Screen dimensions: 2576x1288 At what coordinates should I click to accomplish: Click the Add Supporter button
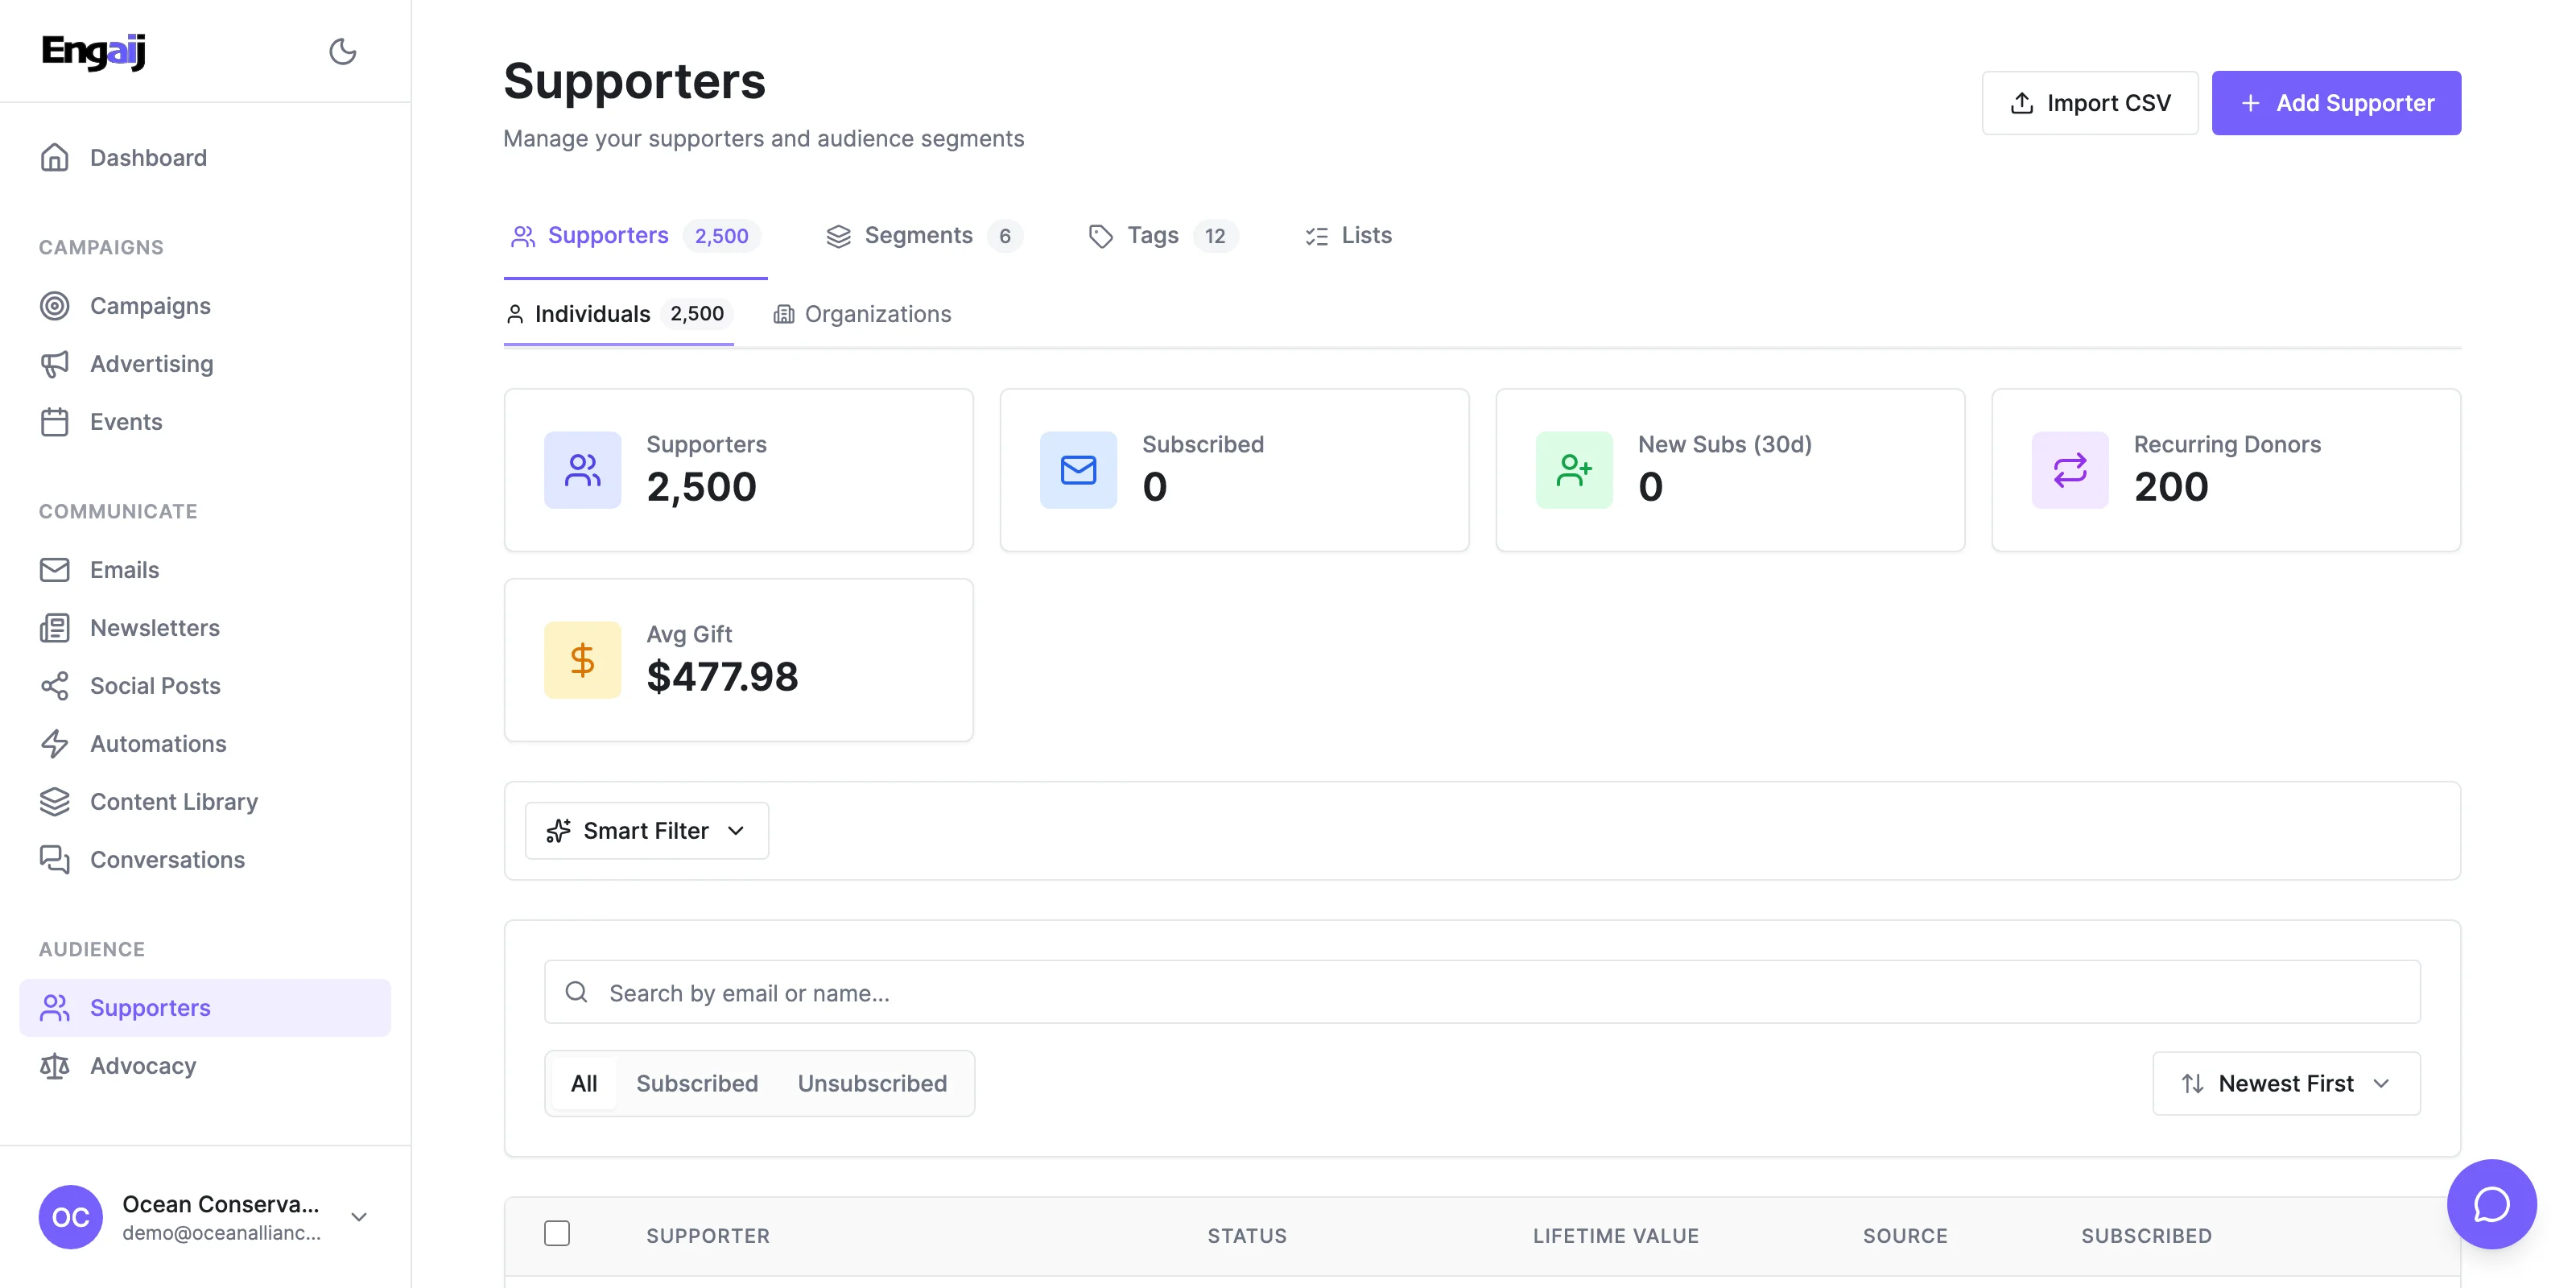coord(2336,103)
